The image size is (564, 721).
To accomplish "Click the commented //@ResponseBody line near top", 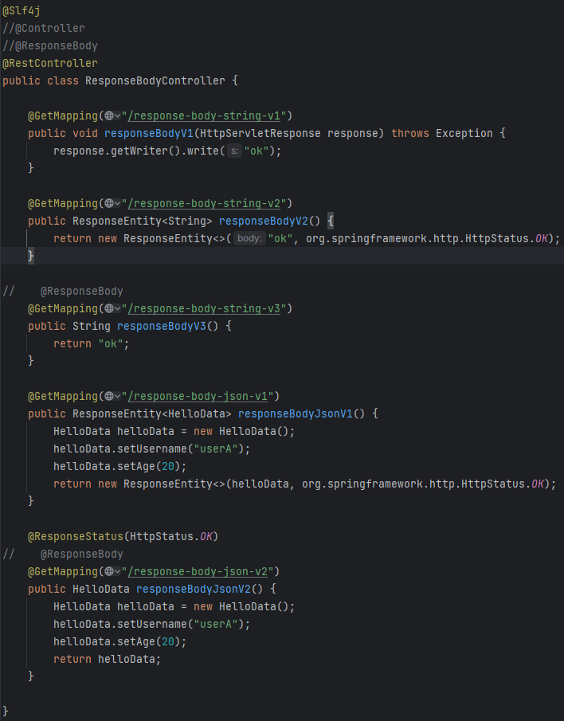I will coord(50,45).
